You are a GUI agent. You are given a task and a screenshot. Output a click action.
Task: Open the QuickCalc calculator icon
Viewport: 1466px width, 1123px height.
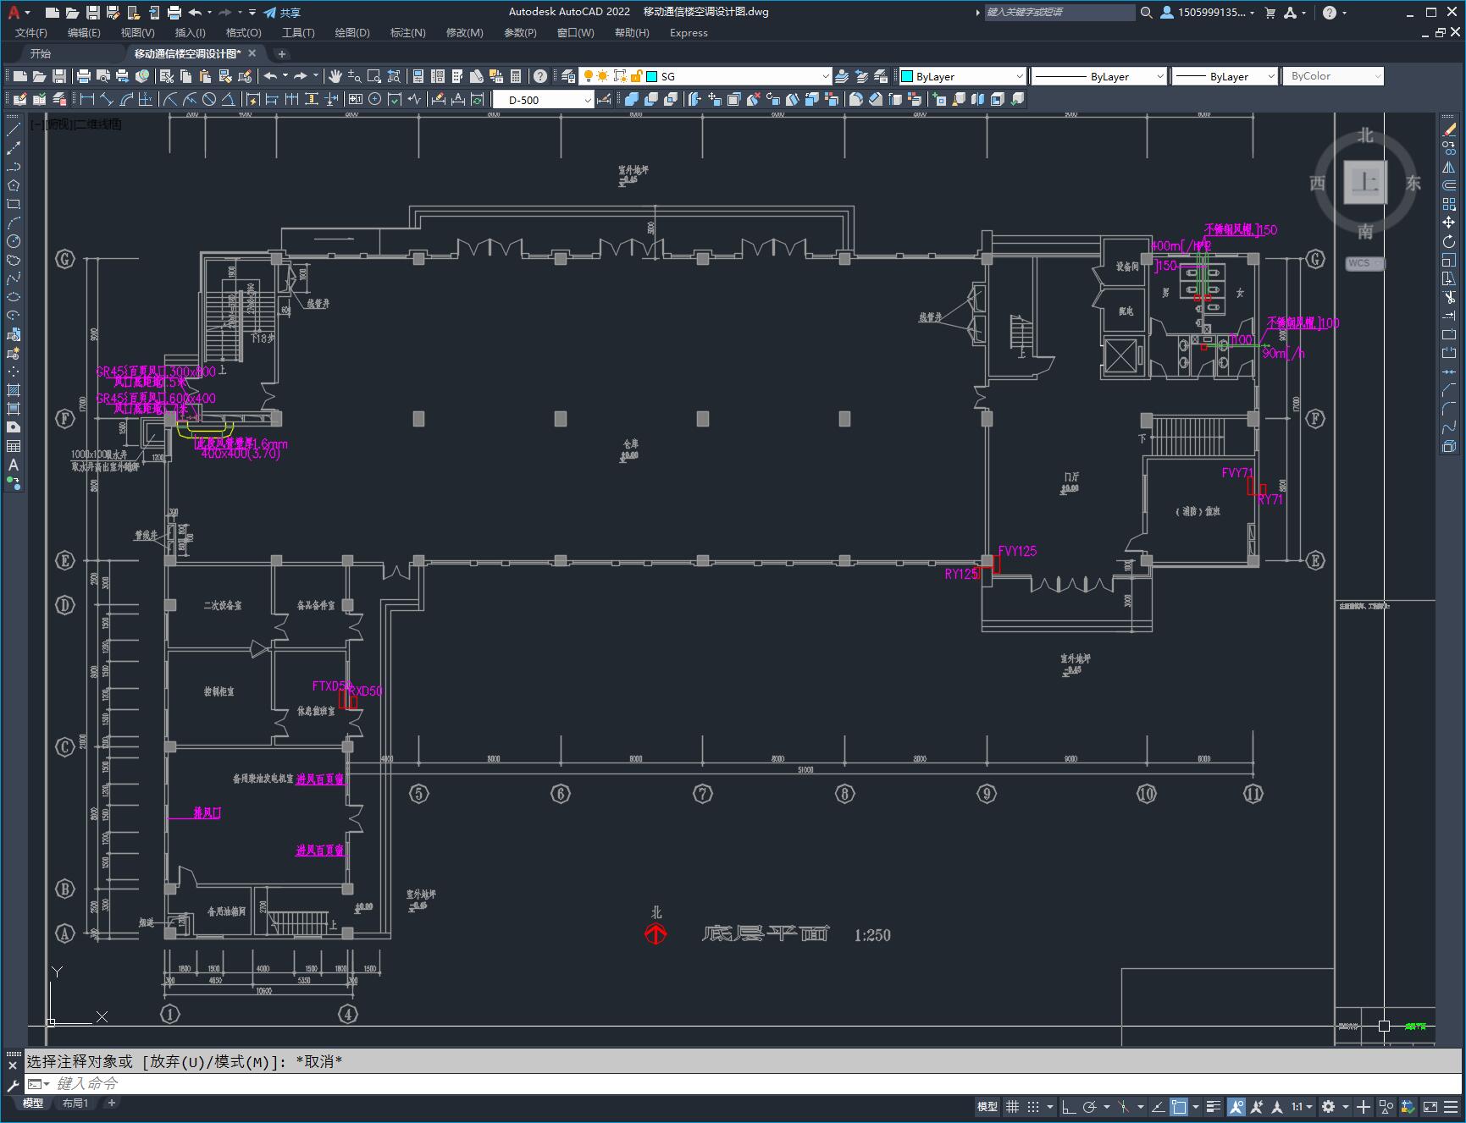pos(516,76)
